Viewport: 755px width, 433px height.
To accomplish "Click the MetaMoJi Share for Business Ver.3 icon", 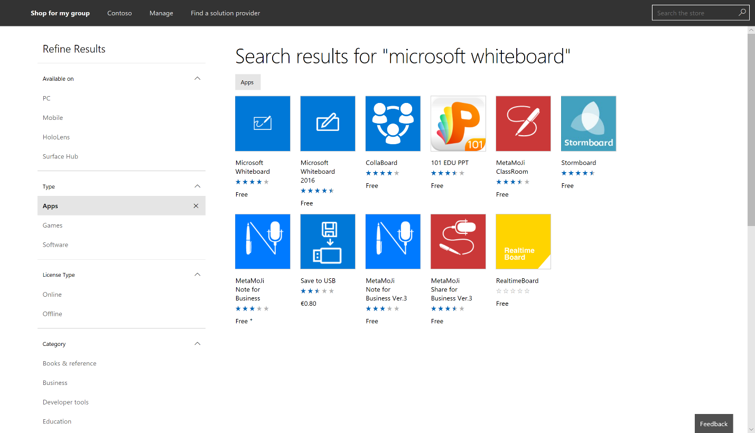I will pos(458,241).
